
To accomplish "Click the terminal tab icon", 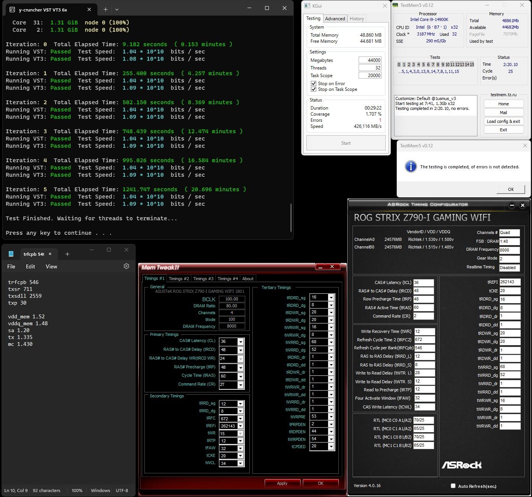I will (x=13, y=10).
